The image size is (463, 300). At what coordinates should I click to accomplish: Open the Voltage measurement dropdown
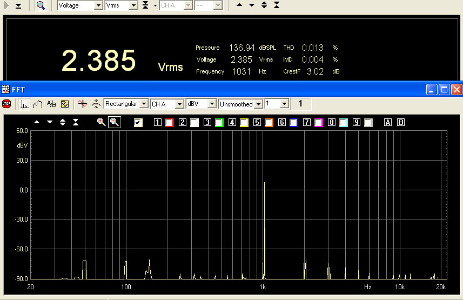(x=98, y=5)
